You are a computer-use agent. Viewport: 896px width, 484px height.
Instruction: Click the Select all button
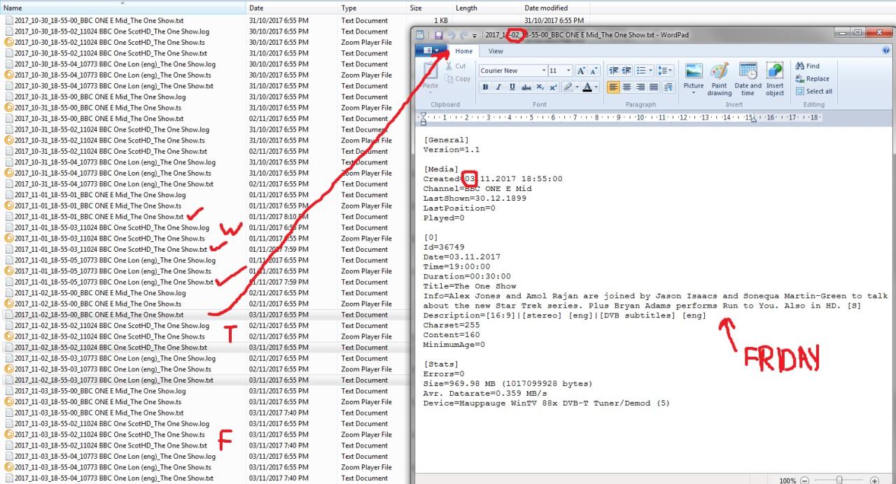(x=813, y=91)
